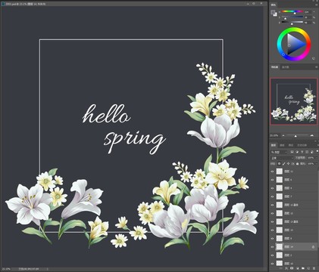Click the foreground color swatch in Color panel
The width and height of the screenshot is (319, 272).
273,12
